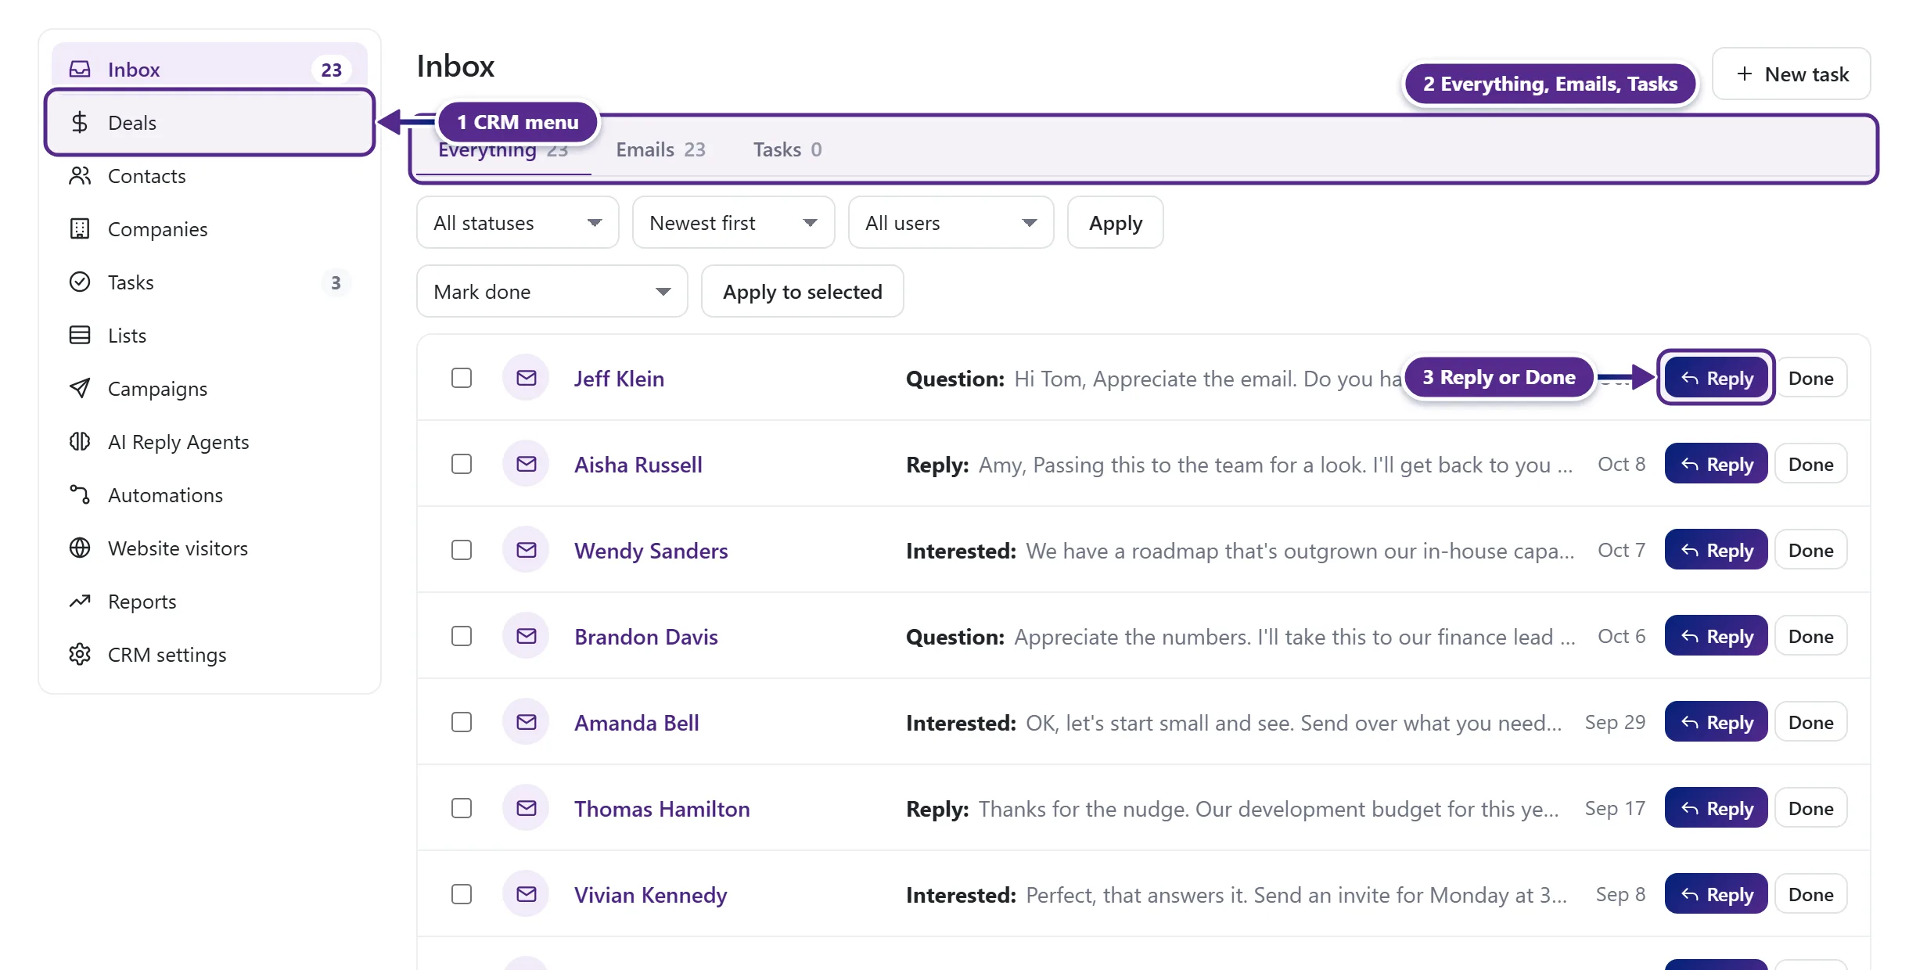Click the envelope icon in Wendy Sanders' row

tap(527, 550)
